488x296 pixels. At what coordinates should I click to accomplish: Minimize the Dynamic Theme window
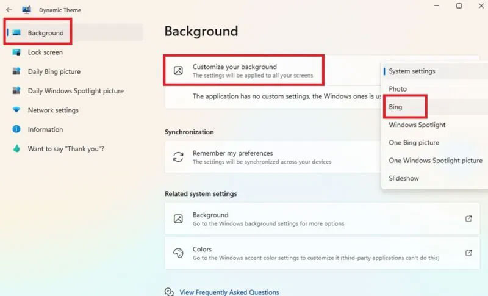(437, 6)
